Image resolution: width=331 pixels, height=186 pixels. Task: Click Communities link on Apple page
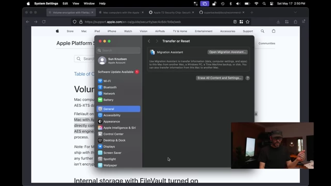[267, 43]
